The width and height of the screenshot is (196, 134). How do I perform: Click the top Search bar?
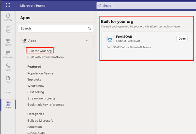click(x=146, y=6)
